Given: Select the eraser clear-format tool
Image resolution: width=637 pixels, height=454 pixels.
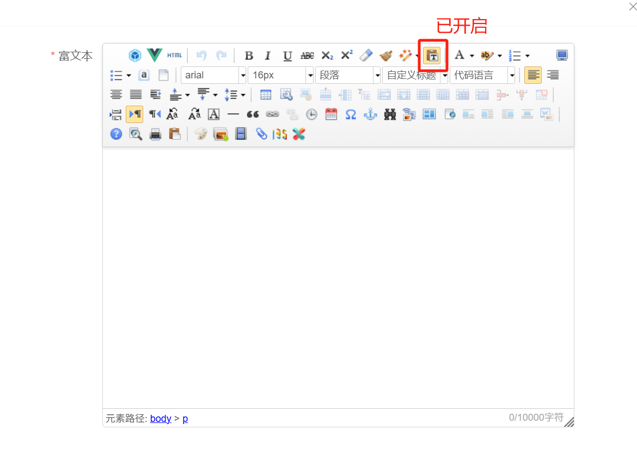Looking at the screenshot, I should pyautogui.click(x=366, y=56).
